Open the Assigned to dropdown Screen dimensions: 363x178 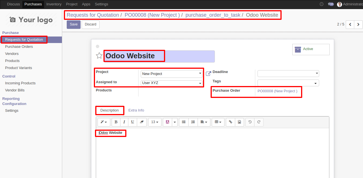(x=172, y=83)
